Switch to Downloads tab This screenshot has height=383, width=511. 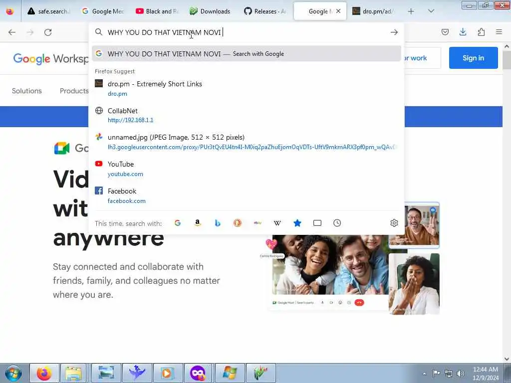[x=211, y=11]
